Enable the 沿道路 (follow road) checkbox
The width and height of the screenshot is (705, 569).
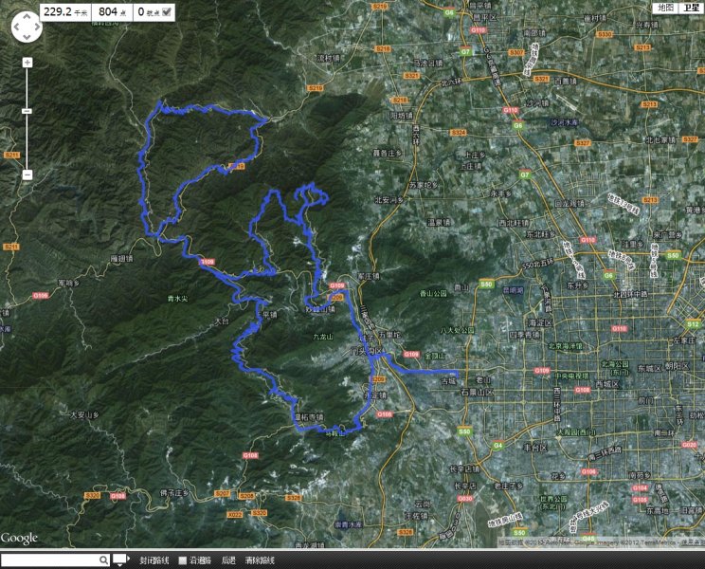183,560
